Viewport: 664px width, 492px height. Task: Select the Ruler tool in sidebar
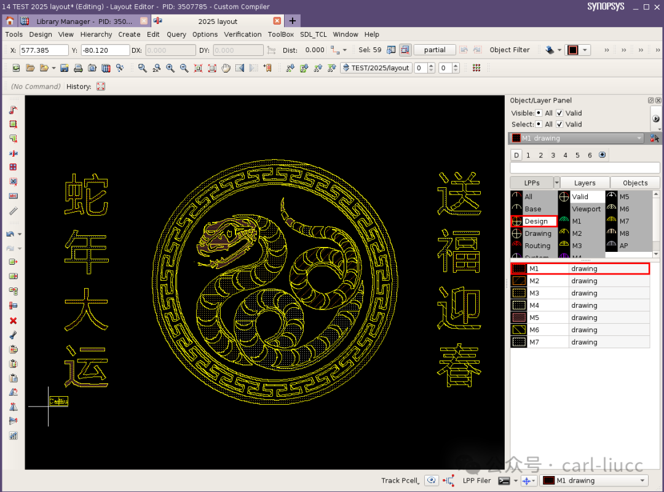coord(13,210)
